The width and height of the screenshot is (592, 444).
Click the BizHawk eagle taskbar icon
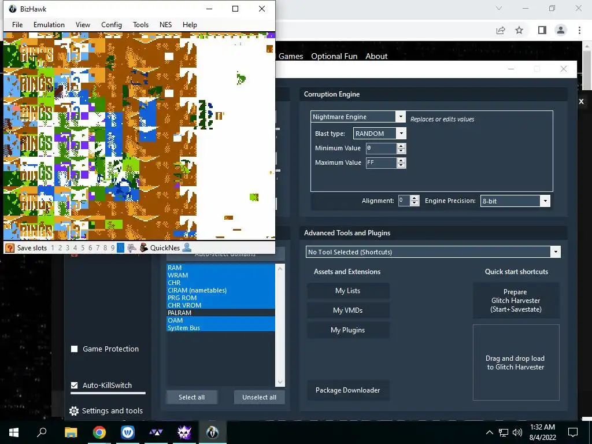(x=213, y=432)
